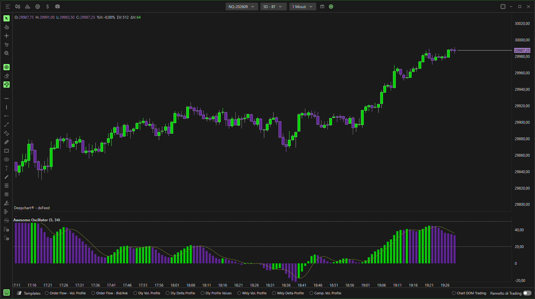Select Order Flow - Bid/Ask template

point(110,293)
